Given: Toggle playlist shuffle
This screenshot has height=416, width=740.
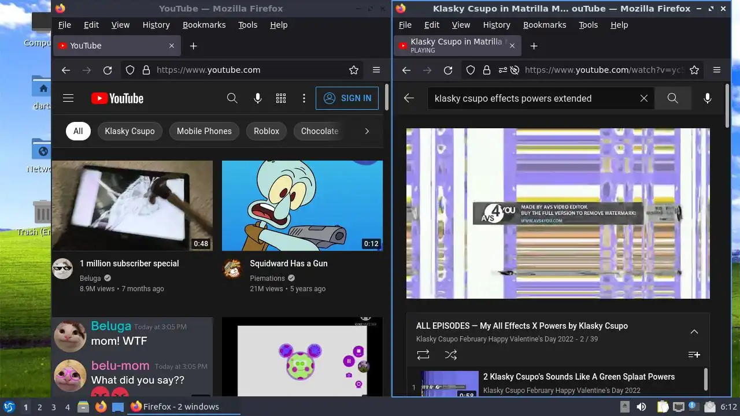Looking at the screenshot, I should 451,355.
